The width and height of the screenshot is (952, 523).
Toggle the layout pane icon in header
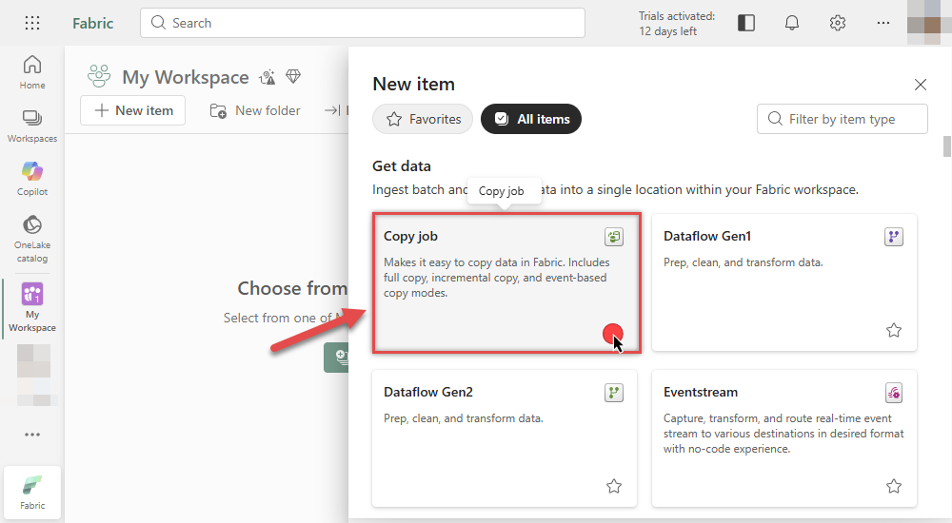pyautogui.click(x=746, y=23)
